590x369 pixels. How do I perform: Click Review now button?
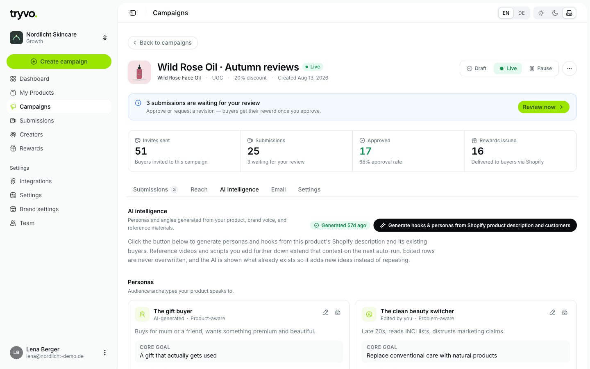pos(543,107)
